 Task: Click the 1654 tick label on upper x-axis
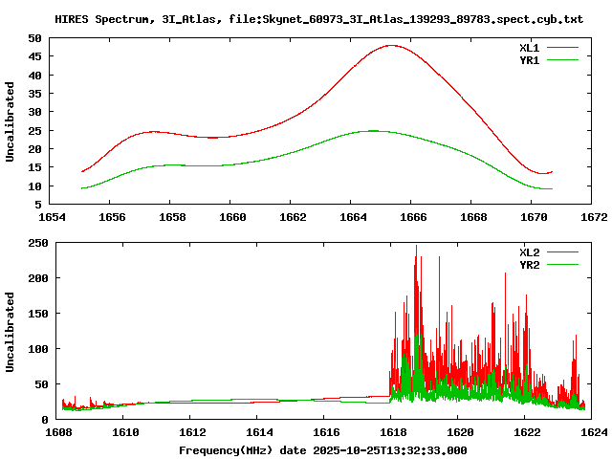[51, 217]
